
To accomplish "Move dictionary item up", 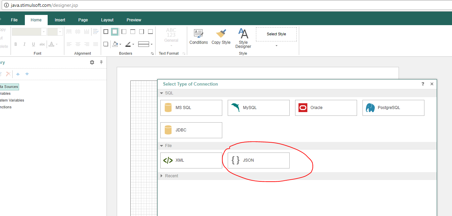I will tap(18, 74).
